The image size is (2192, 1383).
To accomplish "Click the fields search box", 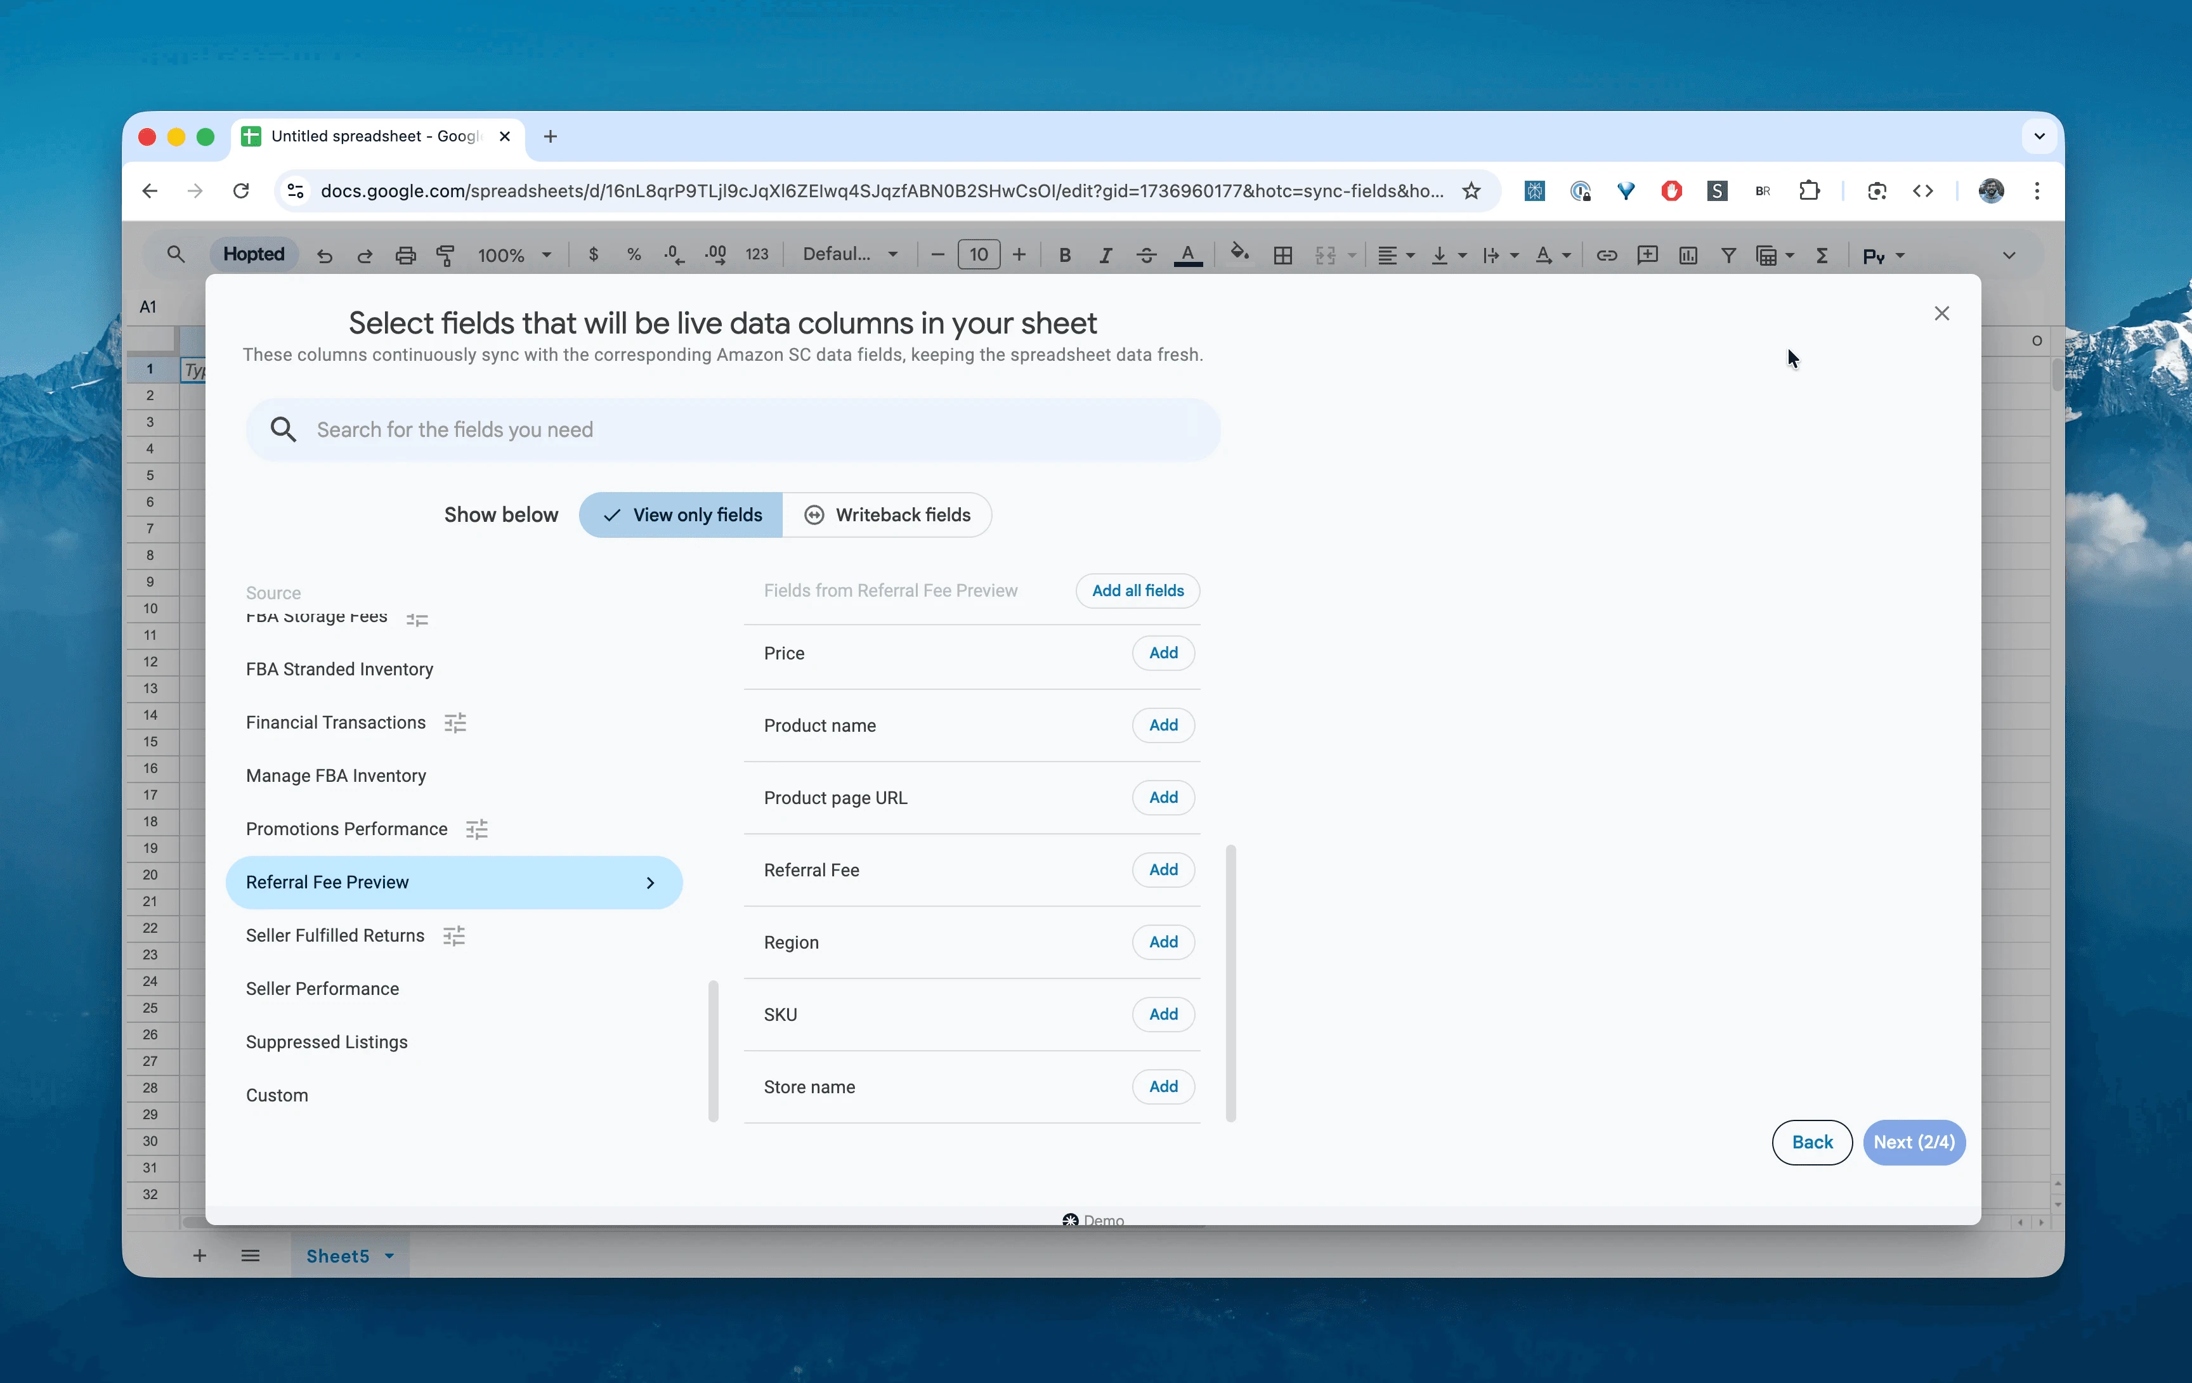I will point(733,429).
